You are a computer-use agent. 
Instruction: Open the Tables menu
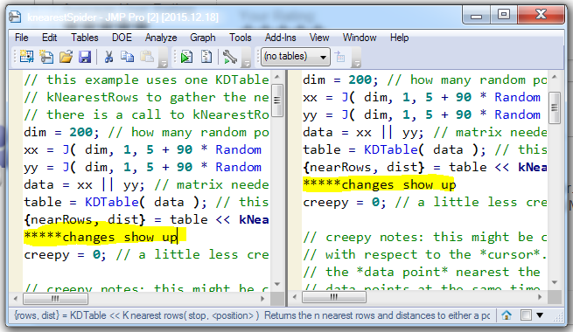tap(85, 38)
